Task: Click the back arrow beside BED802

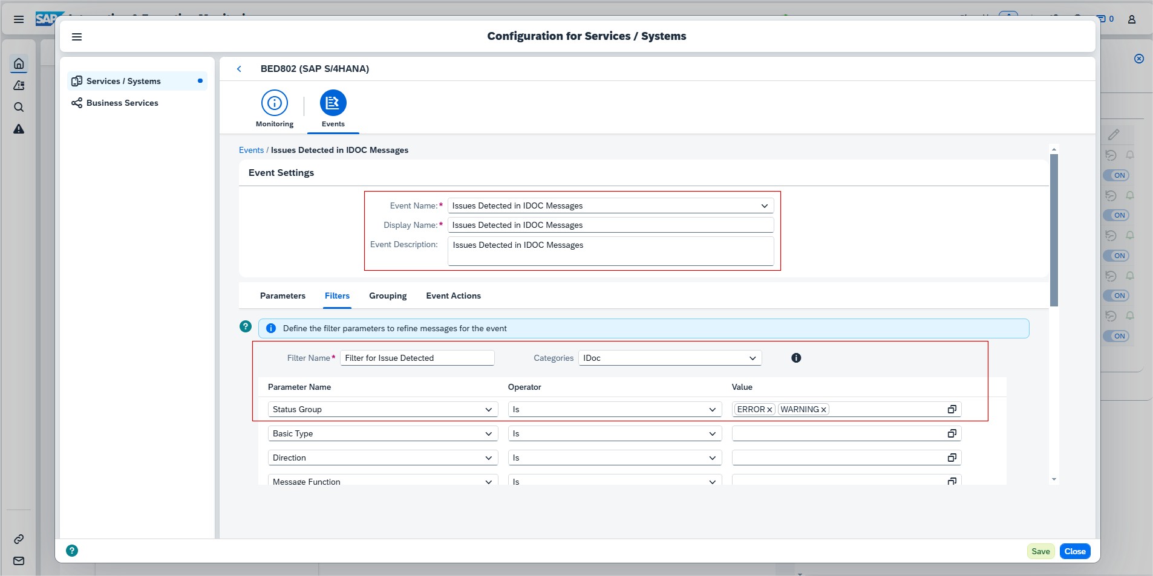Action: pyautogui.click(x=239, y=69)
